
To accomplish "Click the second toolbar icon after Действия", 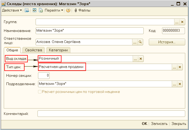I will (34, 10).
